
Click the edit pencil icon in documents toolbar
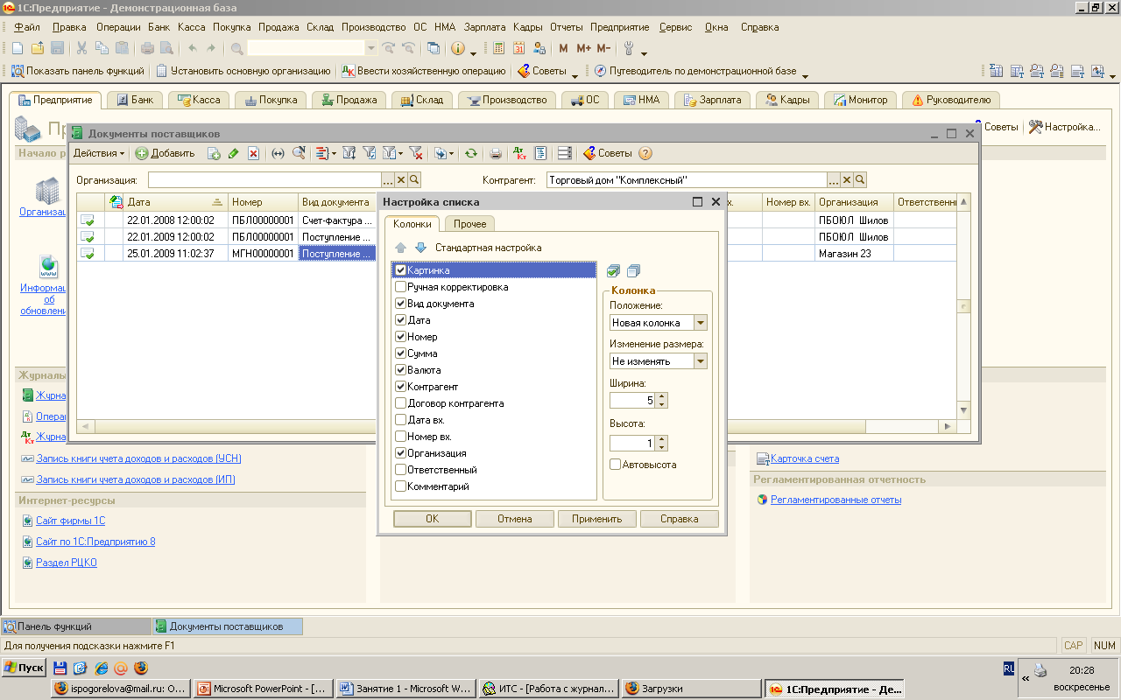233,153
